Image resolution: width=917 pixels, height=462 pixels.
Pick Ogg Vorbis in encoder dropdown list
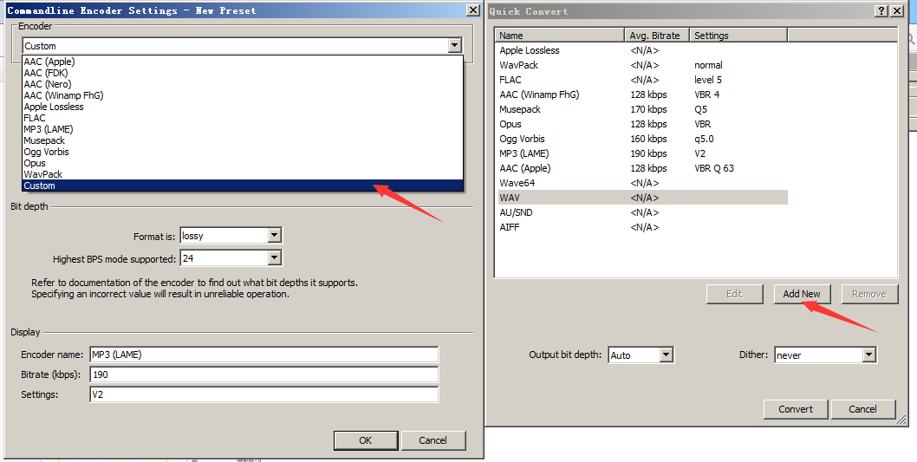(243, 152)
